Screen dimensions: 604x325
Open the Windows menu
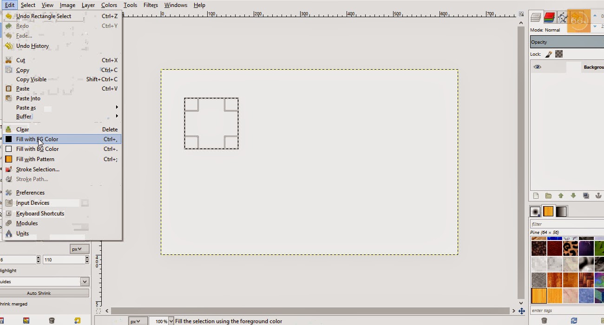coord(176,5)
